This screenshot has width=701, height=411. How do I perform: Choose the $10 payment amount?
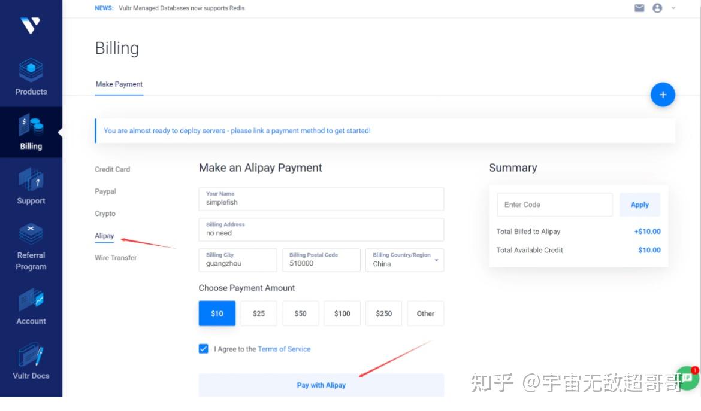pos(217,313)
